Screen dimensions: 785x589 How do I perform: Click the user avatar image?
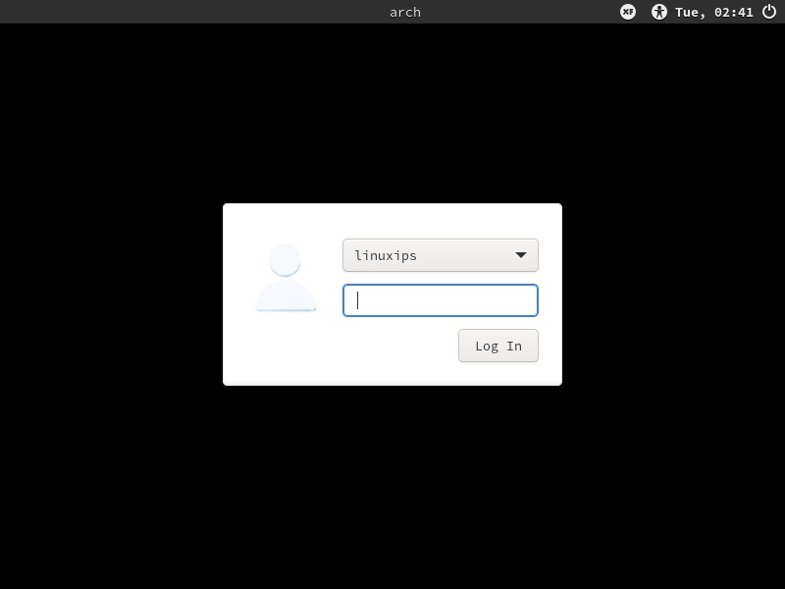286,278
